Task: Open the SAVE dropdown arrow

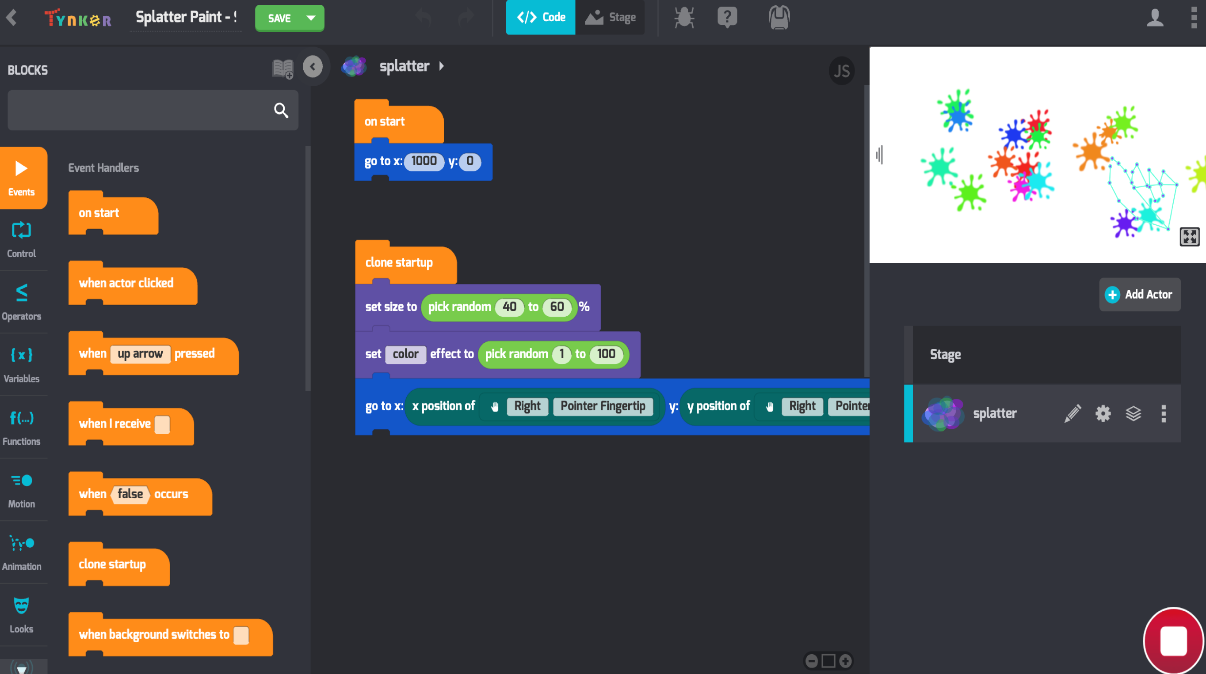Action: pyautogui.click(x=311, y=18)
